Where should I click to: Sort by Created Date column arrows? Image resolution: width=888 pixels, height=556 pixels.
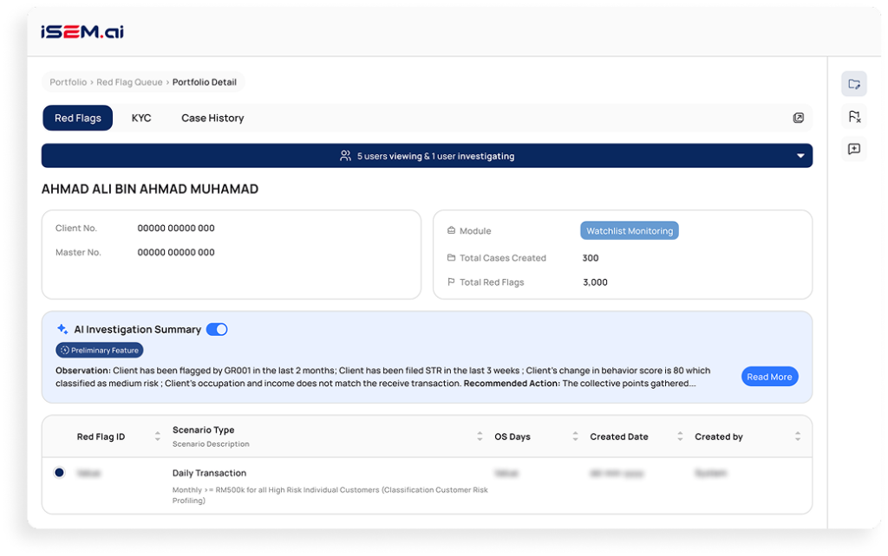680,436
